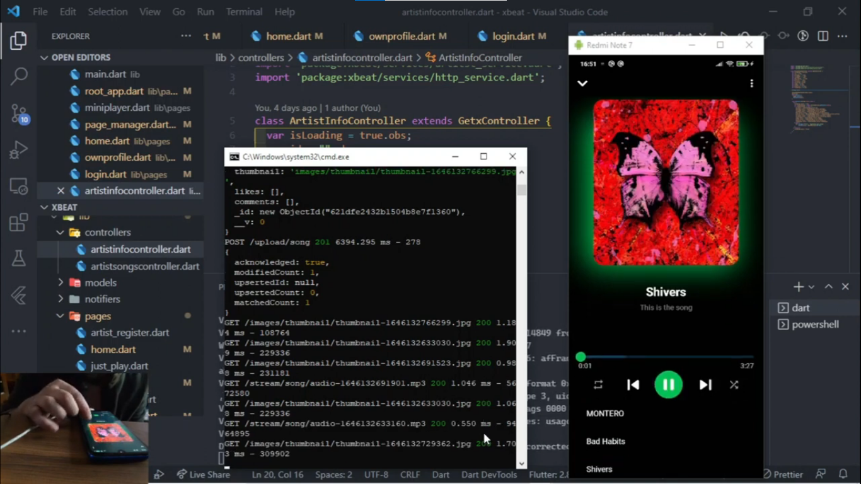Viewport: 861px width, 484px height.
Task: Open the File menu
Action: point(40,11)
